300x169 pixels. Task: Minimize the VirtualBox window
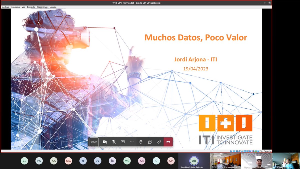pos(260,3)
